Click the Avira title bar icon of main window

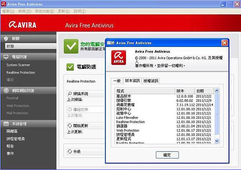[x=3, y=4]
